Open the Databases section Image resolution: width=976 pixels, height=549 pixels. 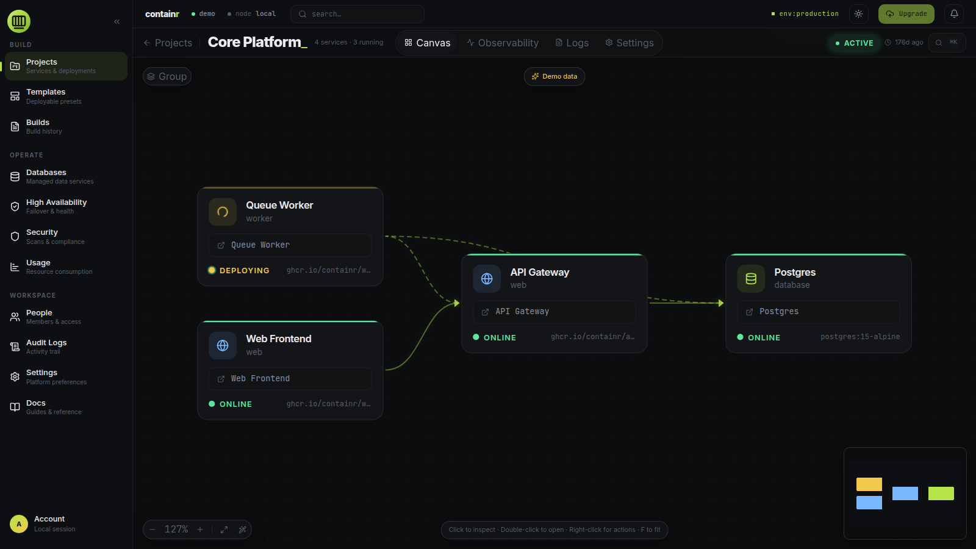66,176
